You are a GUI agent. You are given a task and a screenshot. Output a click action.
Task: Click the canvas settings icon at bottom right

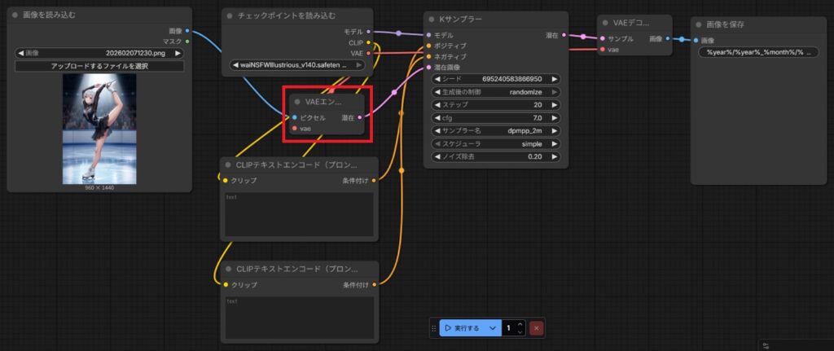pos(766,345)
